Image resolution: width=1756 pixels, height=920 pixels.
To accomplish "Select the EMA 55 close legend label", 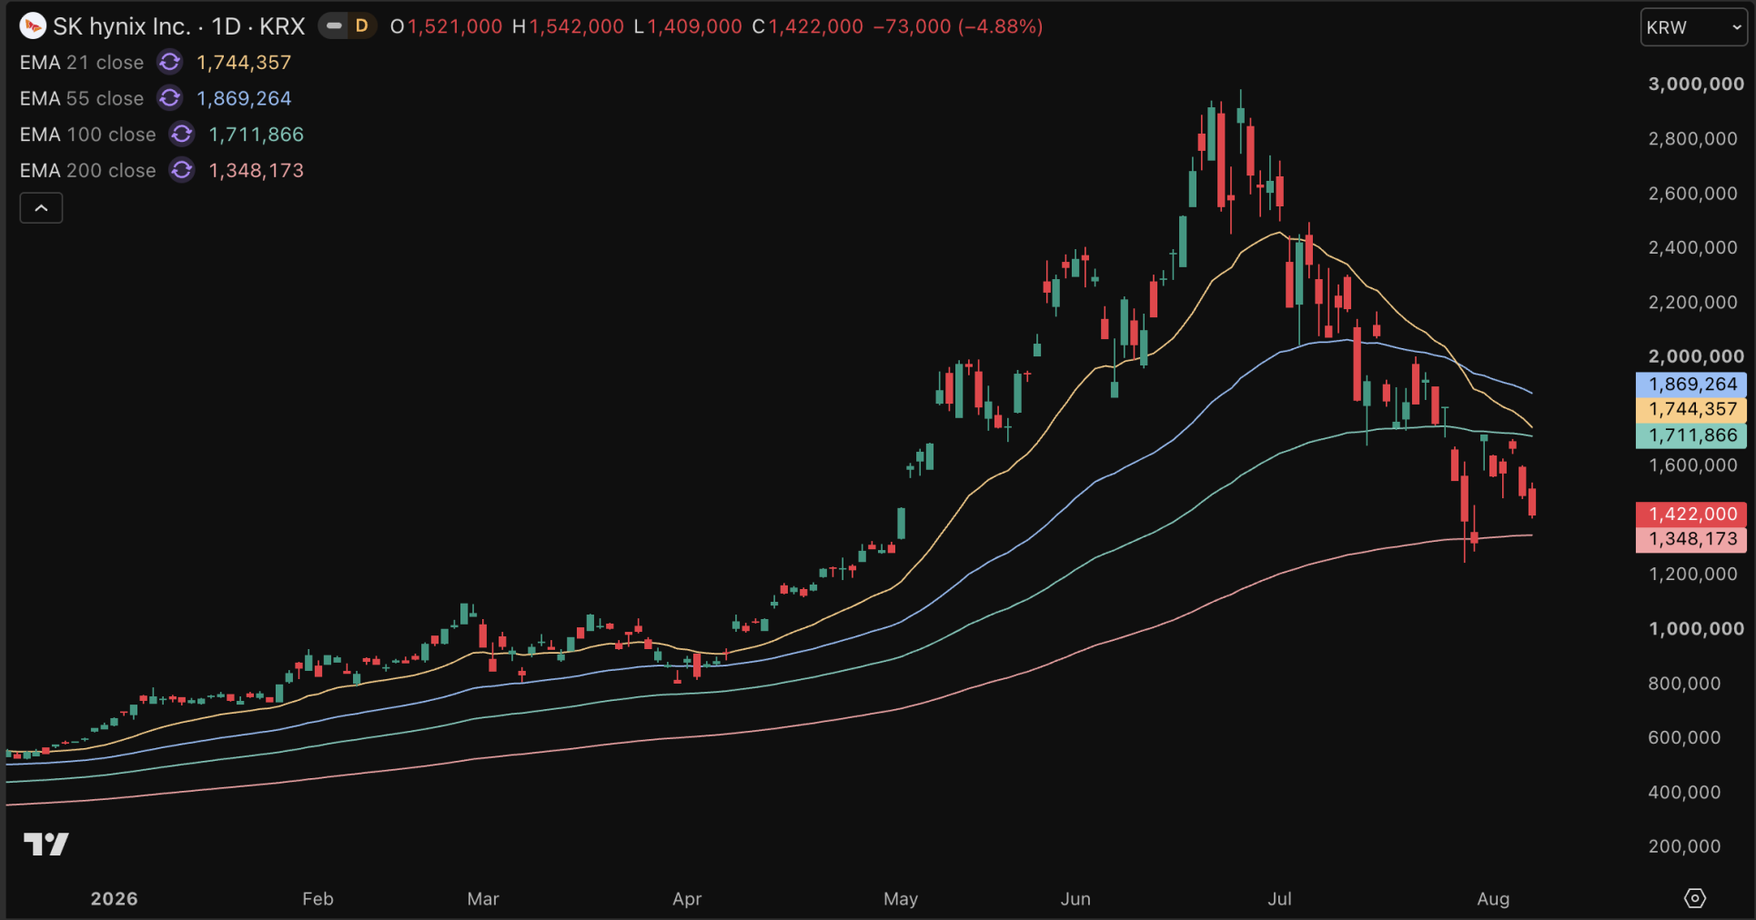I will pyautogui.click(x=82, y=98).
